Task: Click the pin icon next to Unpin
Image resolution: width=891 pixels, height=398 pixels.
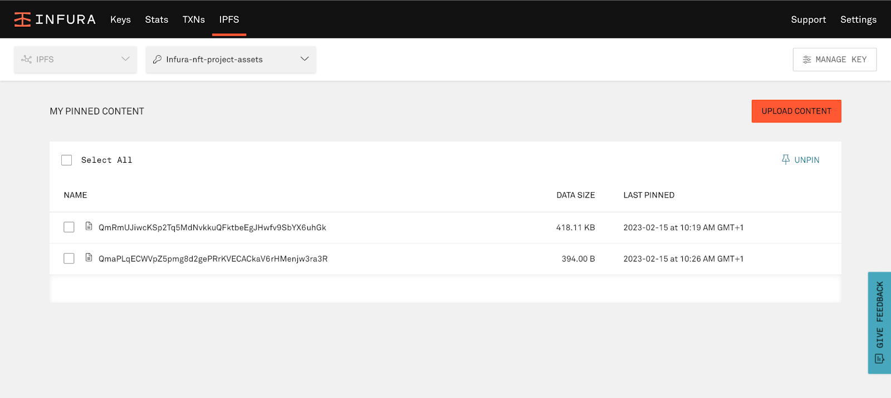Action: coord(785,159)
